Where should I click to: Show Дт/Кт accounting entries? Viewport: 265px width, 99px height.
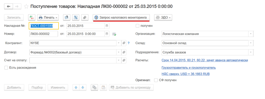coord(32,17)
